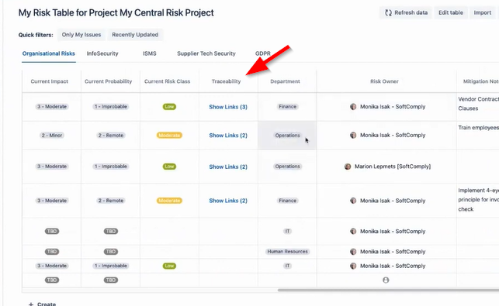Image resolution: width=499 pixels, height=306 pixels.
Task: Toggle the Only My Issues quick filter
Action: (x=81, y=35)
